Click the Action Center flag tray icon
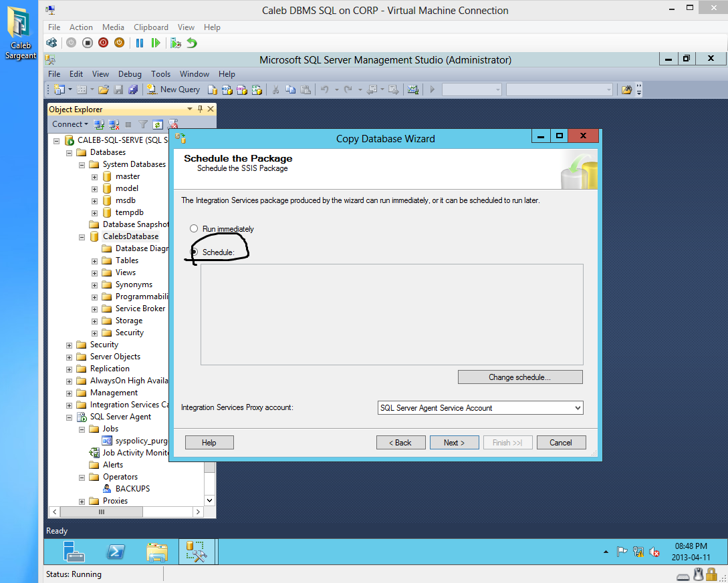The width and height of the screenshot is (728, 583). click(x=622, y=552)
